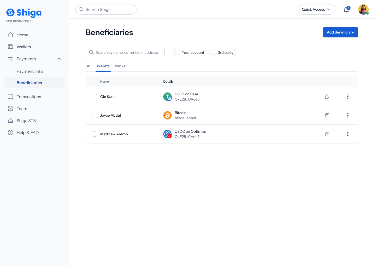Image resolution: width=375 pixels, height=266 pixels.
Task: Open Team label in sidebar
Action: point(22,109)
